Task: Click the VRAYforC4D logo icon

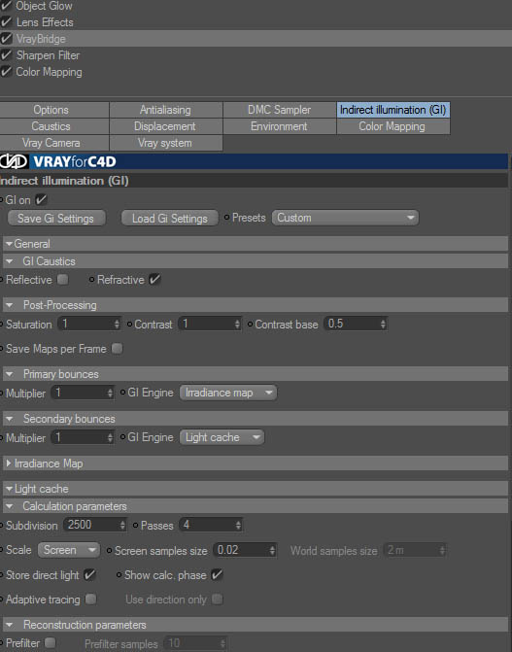Action: click(x=15, y=161)
